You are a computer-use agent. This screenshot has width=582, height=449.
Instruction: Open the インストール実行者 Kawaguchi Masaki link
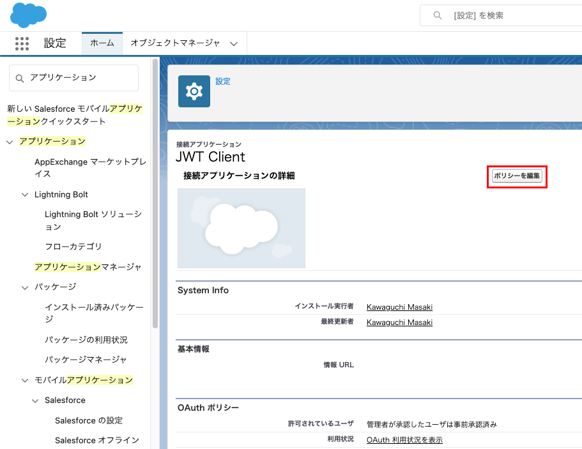tap(399, 307)
